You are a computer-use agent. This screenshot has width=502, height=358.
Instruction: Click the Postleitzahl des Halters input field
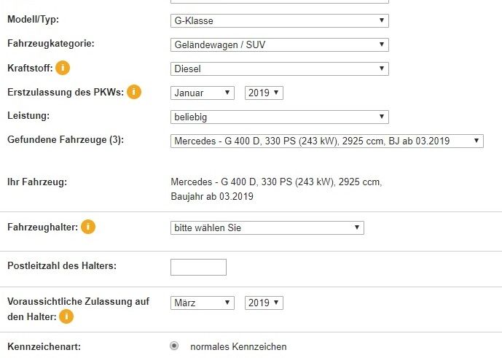[x=198, y=267]
